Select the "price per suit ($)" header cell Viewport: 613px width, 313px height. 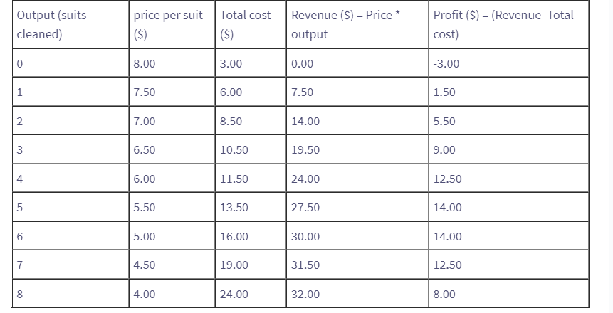tap(171, 25)
